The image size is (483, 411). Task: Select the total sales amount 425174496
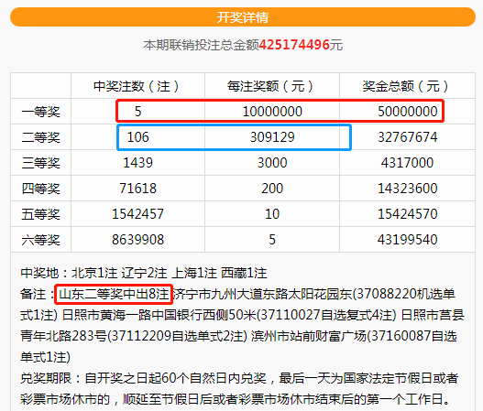tap(294, 45)
